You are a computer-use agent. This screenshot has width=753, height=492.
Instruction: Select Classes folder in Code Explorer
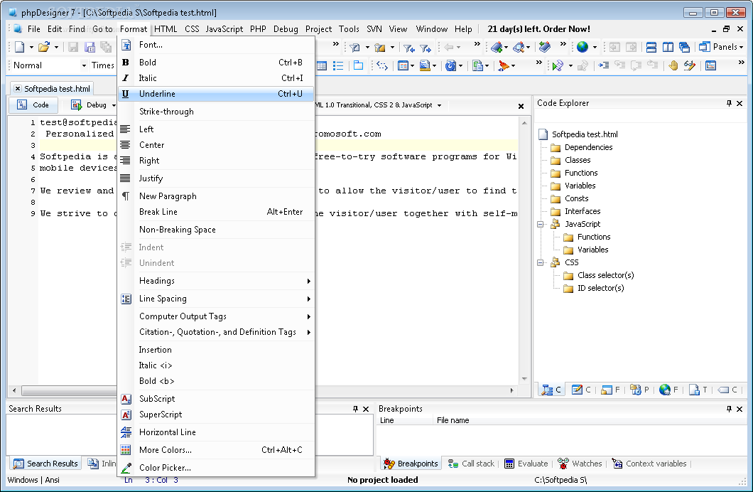(x=570, y=160)
